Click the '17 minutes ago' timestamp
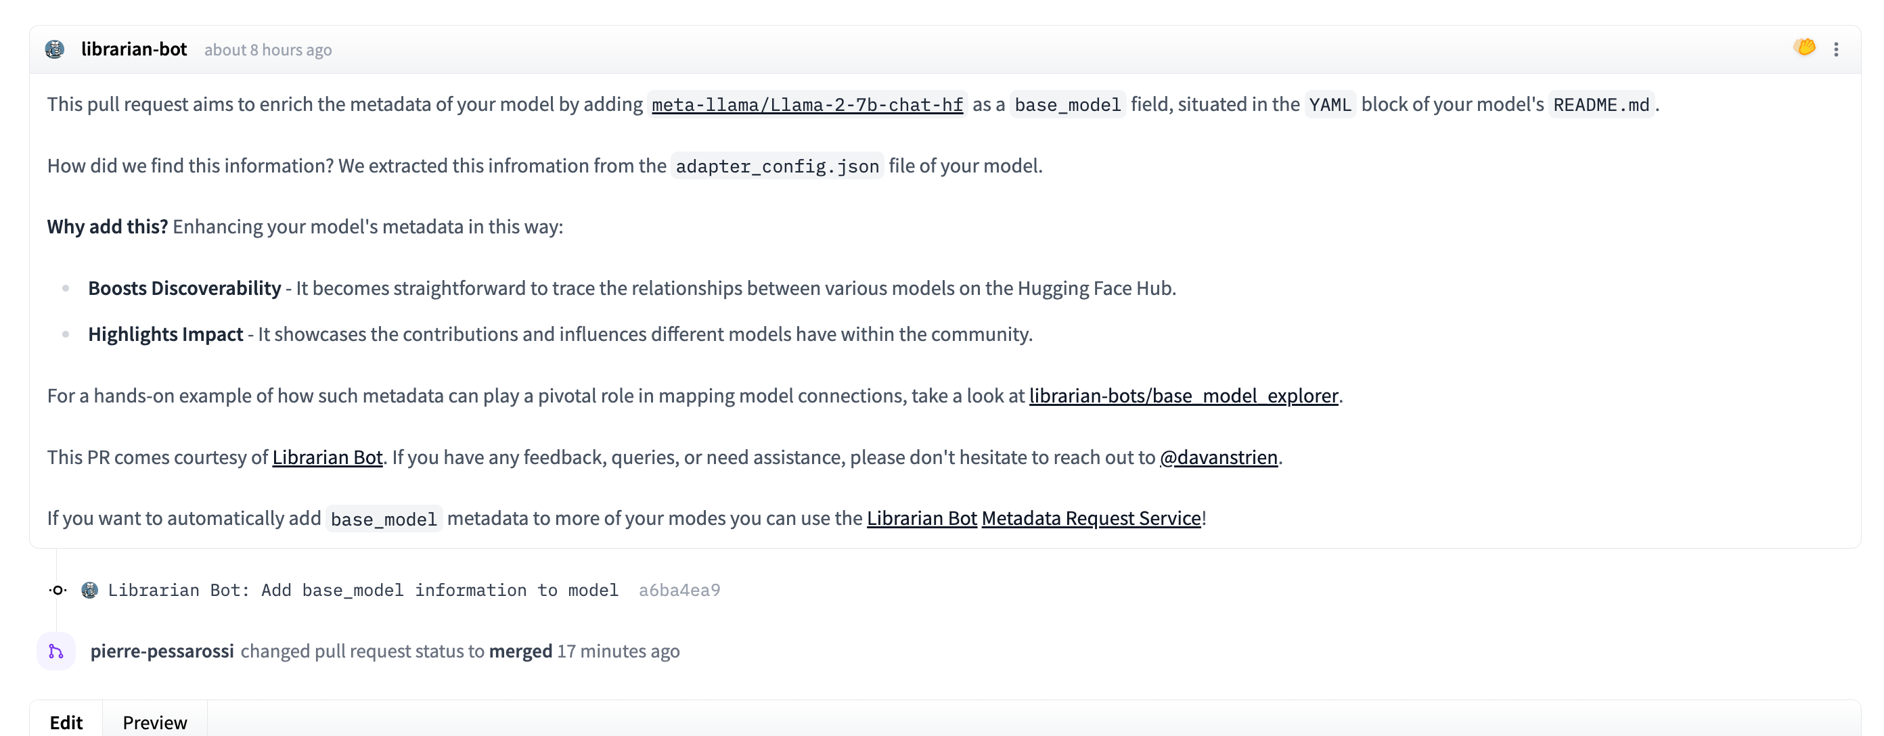This screenshot has width=1884, height=736. pos(618,651)
